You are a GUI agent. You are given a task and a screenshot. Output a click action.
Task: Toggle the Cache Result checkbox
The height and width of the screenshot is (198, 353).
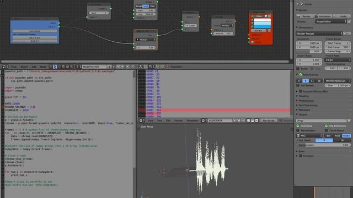point(326,130)
